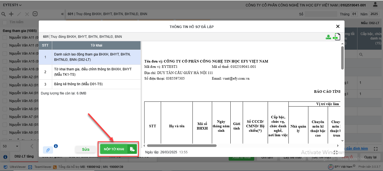Toggle the Tìm kiếm select-all checkbox
This screenshot has width=383, height=171.
5,22
